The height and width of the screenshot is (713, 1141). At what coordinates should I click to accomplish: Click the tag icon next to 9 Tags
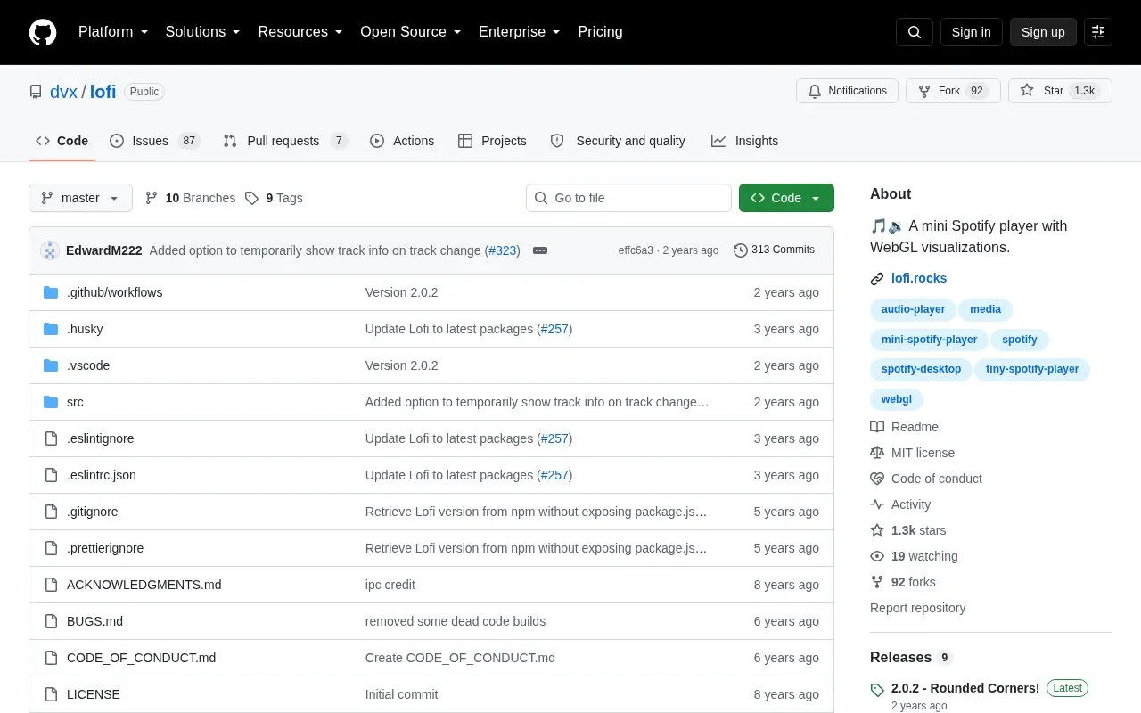(x=252, y=198)
